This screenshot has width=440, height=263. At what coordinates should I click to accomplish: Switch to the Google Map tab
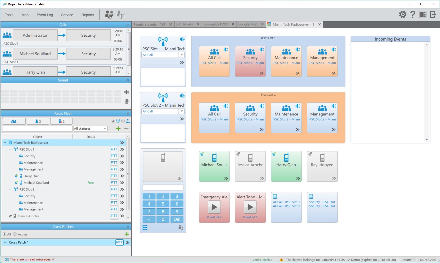[x=247, y=24]
